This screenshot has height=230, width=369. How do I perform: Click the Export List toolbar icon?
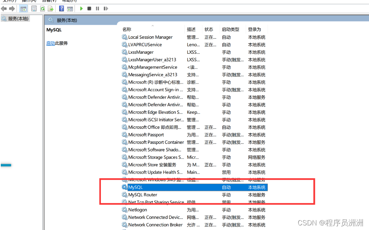pyautogui.click(x=51, y=9)
